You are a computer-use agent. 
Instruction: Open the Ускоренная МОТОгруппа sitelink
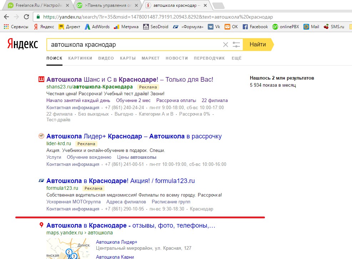pyautogui.click(x=74, y=202)
